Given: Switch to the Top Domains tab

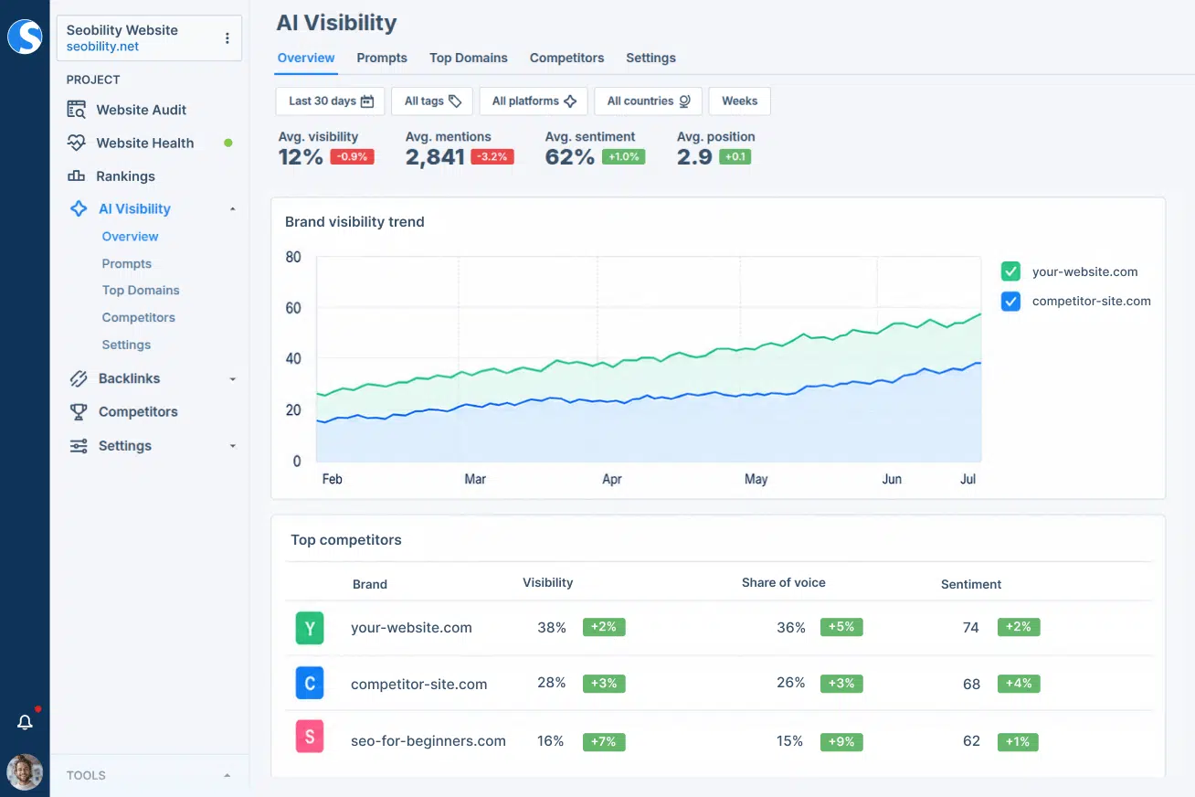Looking at the screenshot, I should pyautogui.click(x=469, y=58).
